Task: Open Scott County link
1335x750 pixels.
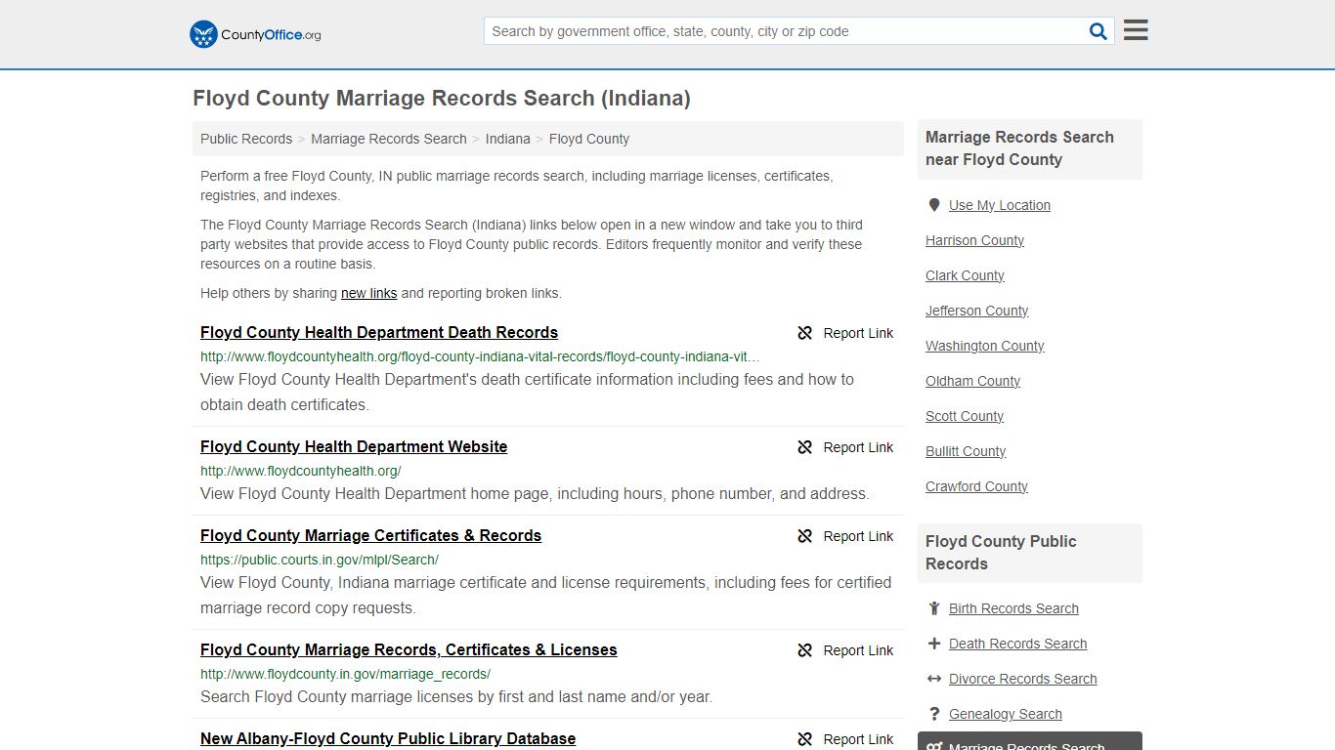Action: tap(965, 416)
